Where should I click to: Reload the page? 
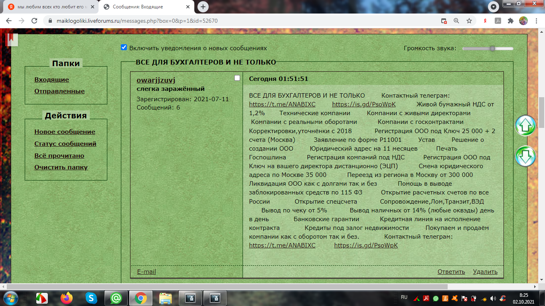[34, 21]
